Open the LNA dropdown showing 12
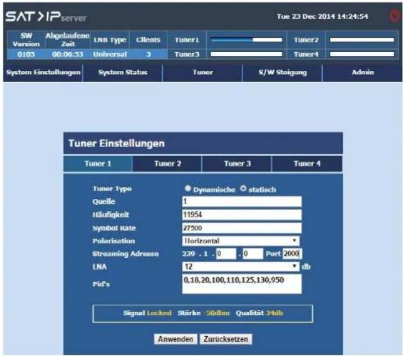The image size is (403, 356). 241,267
